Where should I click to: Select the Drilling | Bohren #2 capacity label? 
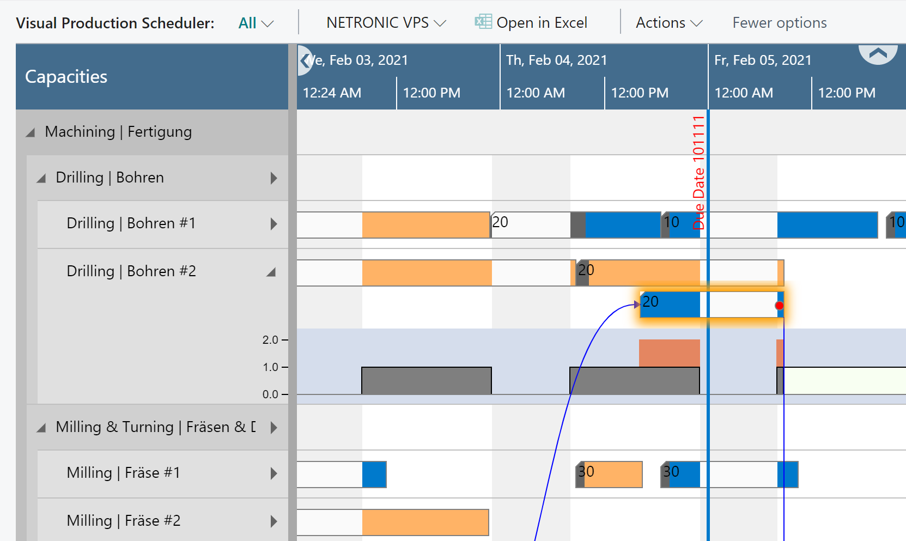click(131, 271)
